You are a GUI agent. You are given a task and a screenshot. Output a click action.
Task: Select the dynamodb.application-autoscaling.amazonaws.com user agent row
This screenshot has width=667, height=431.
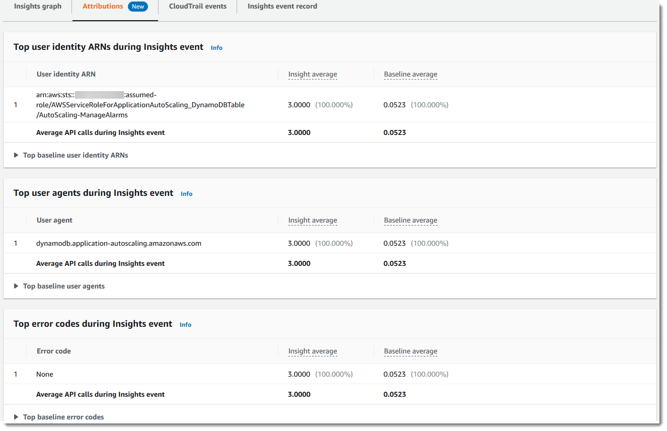pyautogui.click(x=119, y=243)
